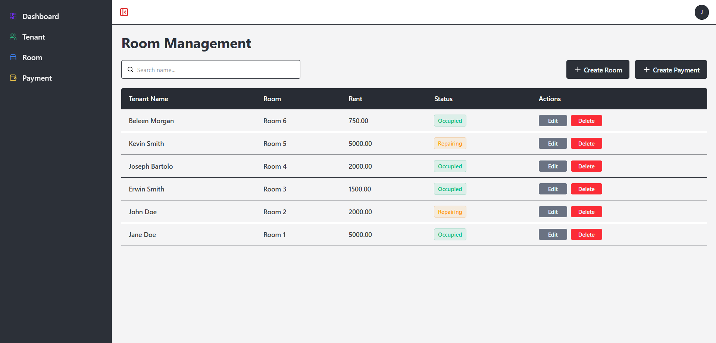This screenshot has height=343, width=716.
Task: Edit Erwin Smith's Room 3 row
Action: click(553, 189)
